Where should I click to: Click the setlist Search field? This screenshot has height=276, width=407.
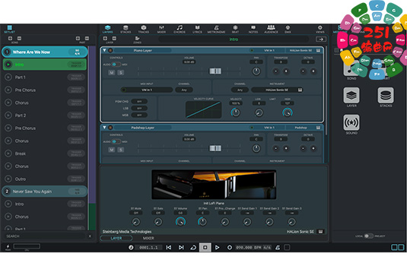pyautogui.click(x=46, y=236)
